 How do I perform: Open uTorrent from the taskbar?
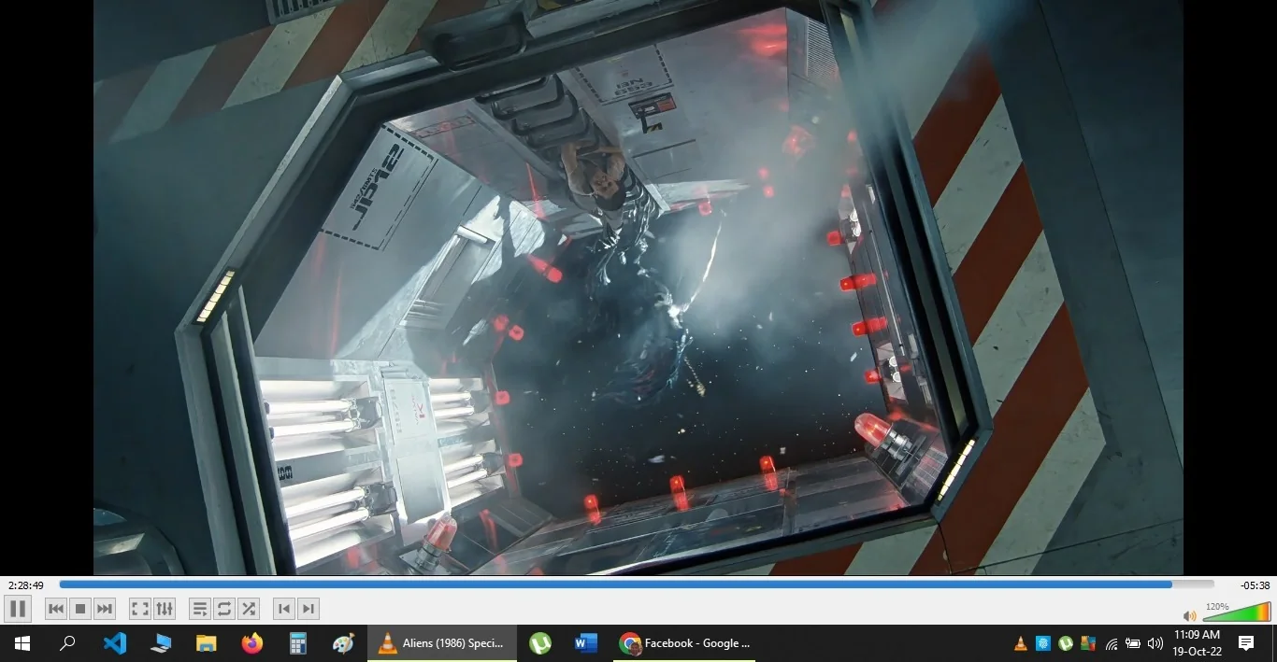tap(540, 643)
